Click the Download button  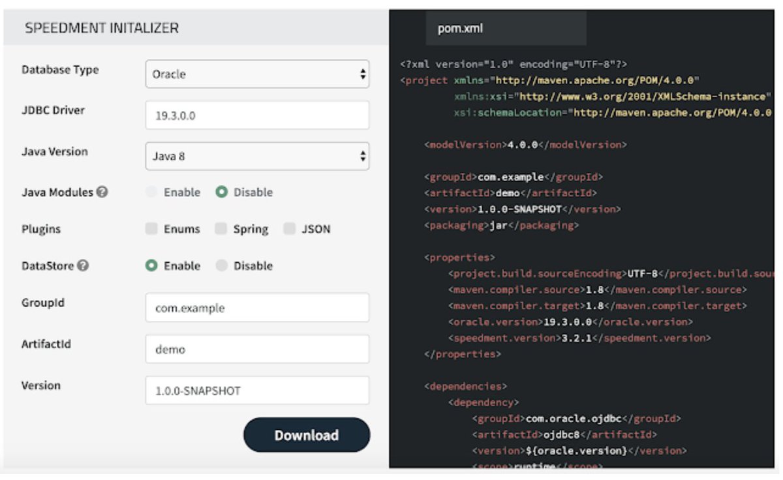point(306,434)
